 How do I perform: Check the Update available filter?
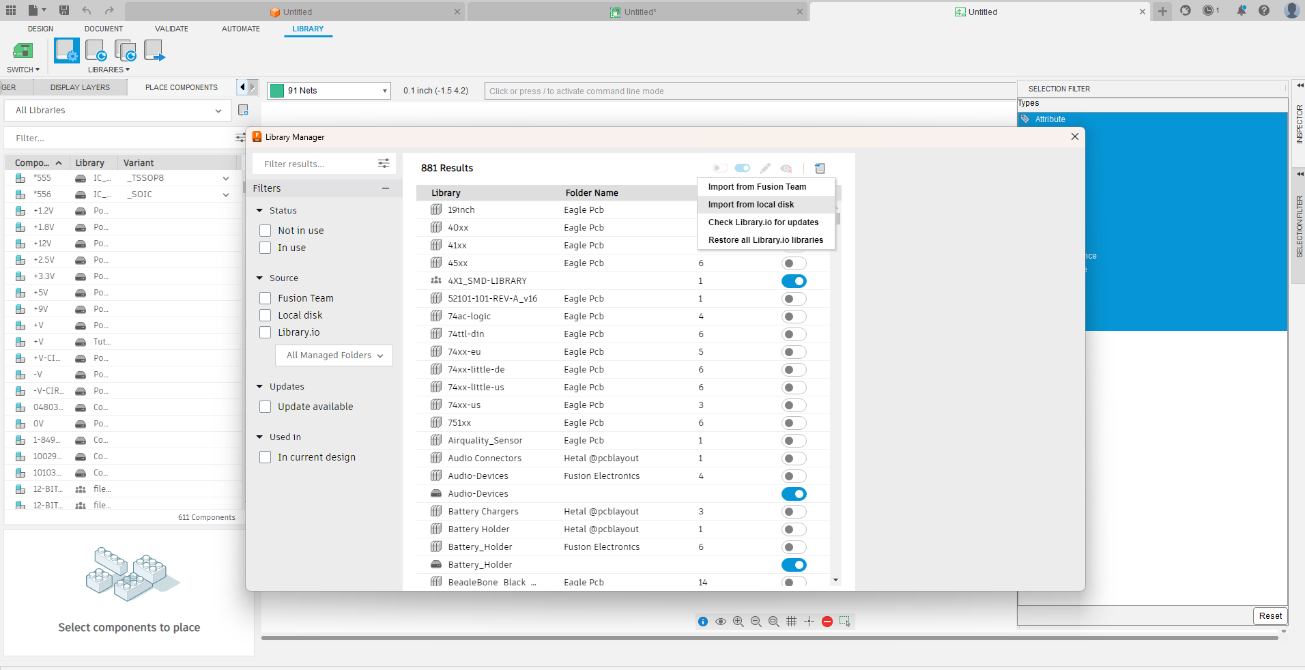266,407
